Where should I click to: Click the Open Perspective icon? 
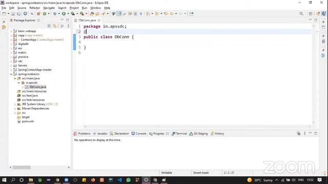311,14
